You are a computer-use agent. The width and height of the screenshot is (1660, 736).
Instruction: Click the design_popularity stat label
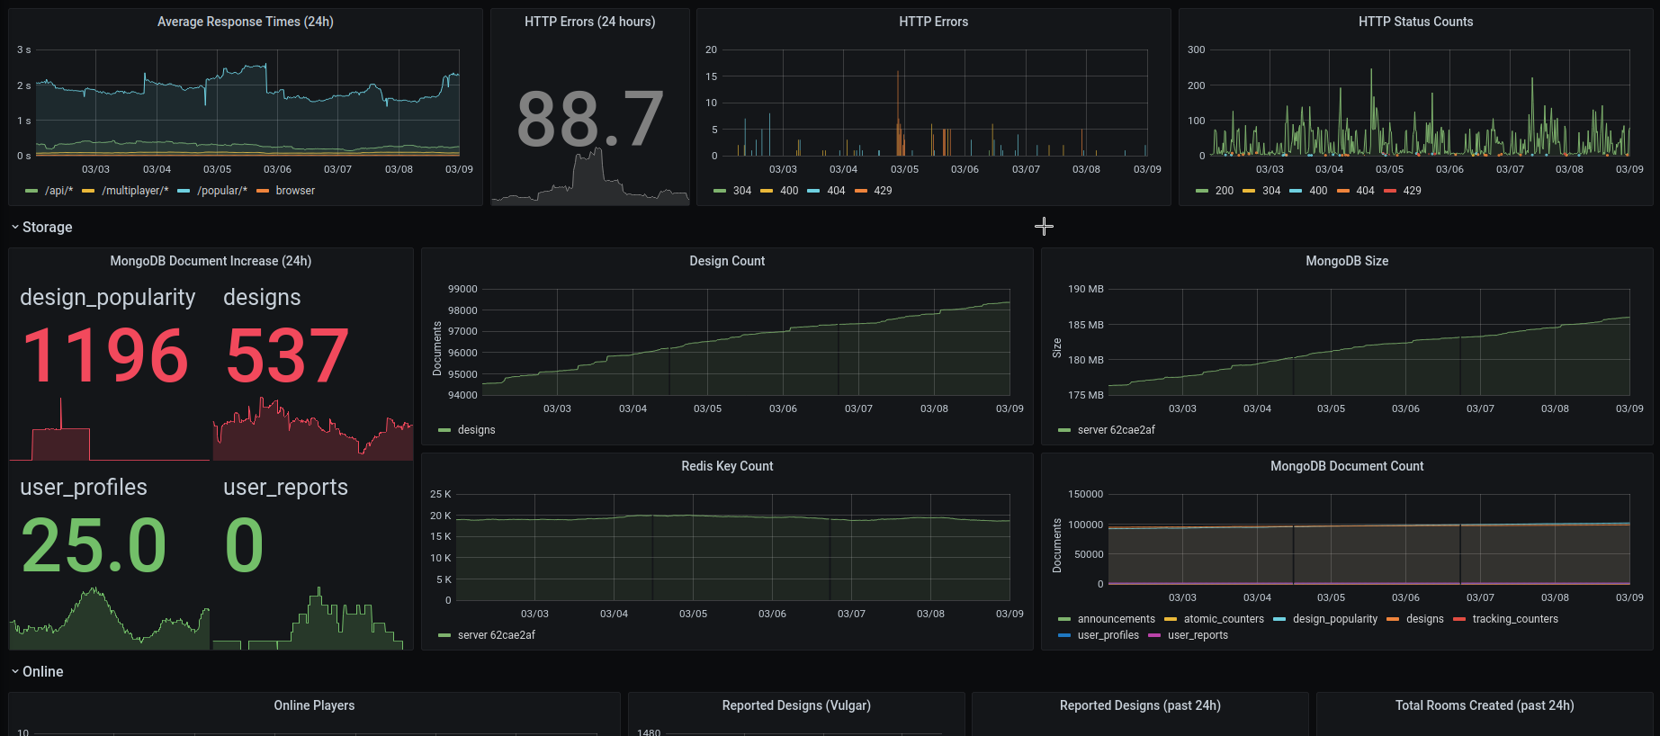point(108,298)
